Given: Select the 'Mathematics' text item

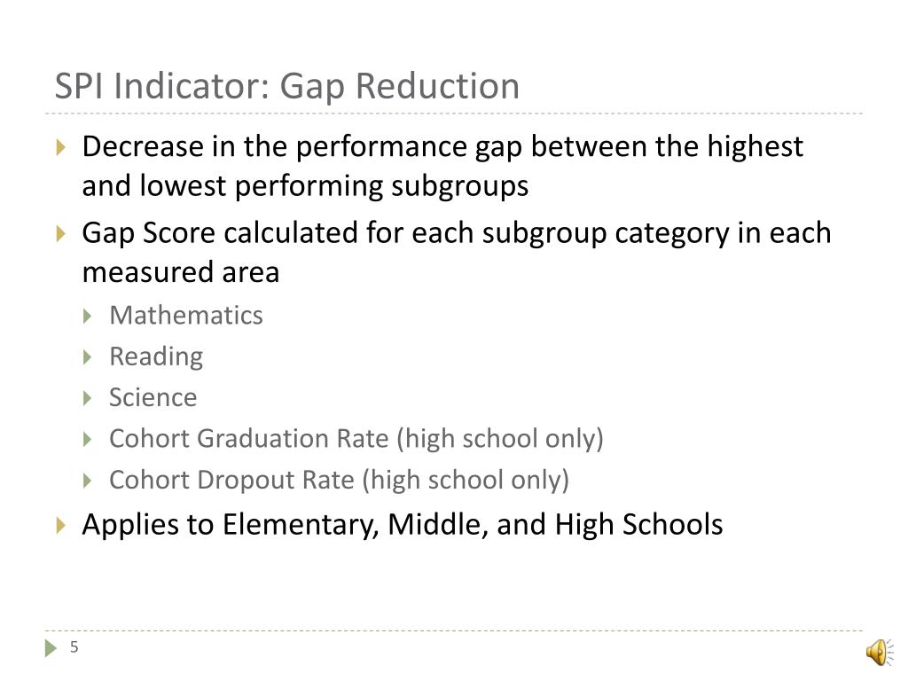Looking at the screenshot, I should [186, 316].
